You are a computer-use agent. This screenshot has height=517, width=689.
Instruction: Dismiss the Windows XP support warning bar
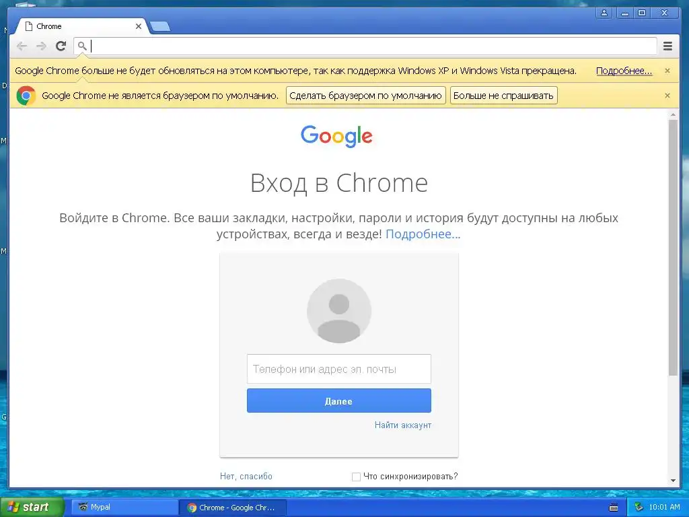(667, 71)
